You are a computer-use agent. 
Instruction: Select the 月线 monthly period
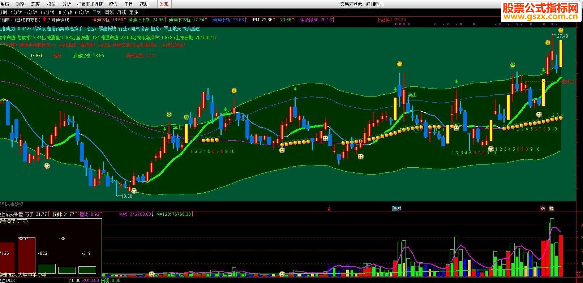tap(121, 12)
